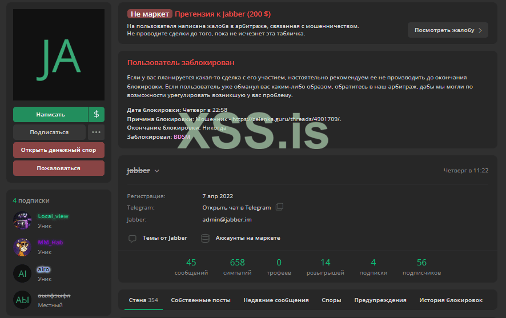
Task: Open the История блокировок tab
Action: (x=451, y=300)
